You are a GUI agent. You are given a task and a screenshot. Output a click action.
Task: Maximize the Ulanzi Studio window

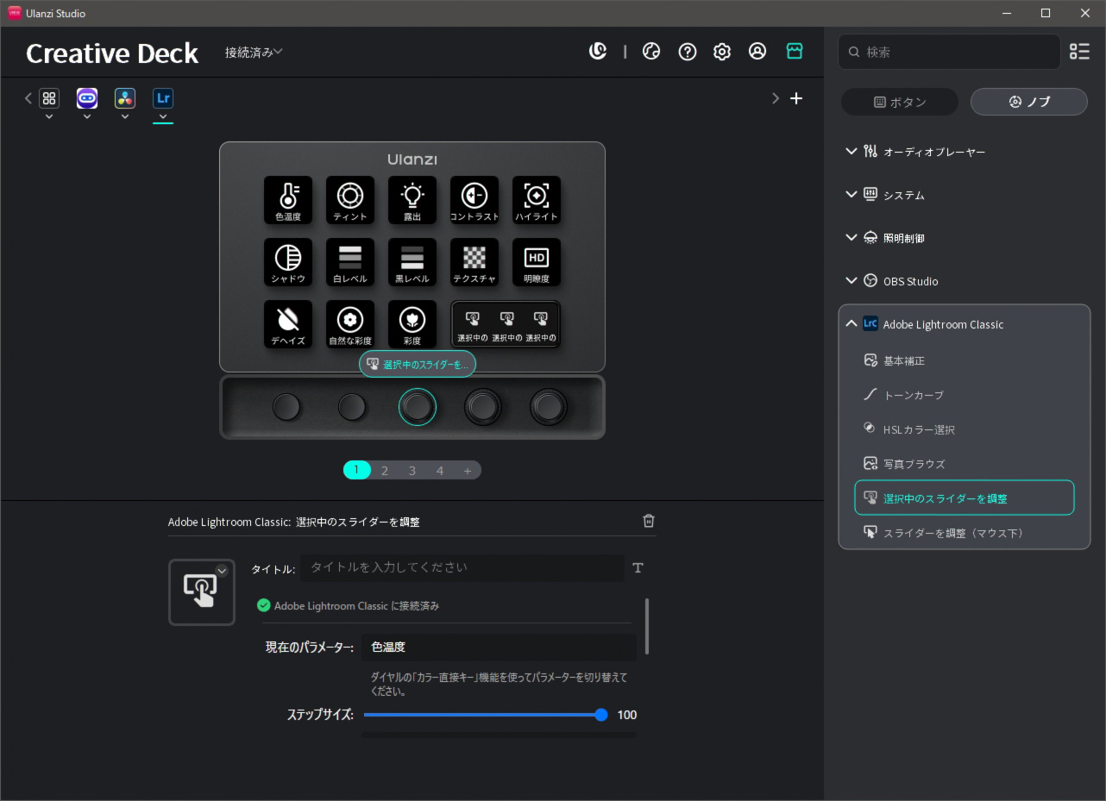coord(1046,13)
